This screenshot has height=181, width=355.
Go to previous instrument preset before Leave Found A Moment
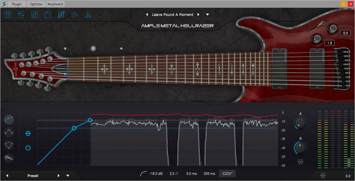(x=147, y=15)
